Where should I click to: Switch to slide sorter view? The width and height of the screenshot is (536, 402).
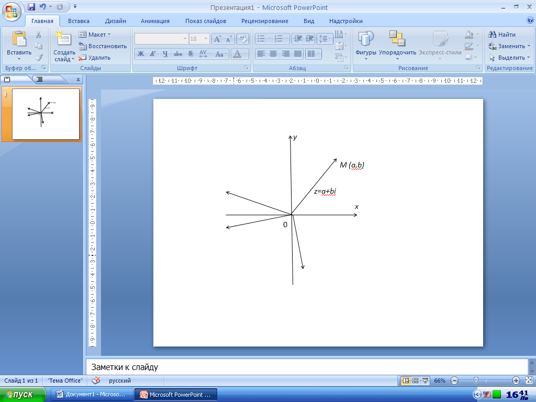click(415, 381)
